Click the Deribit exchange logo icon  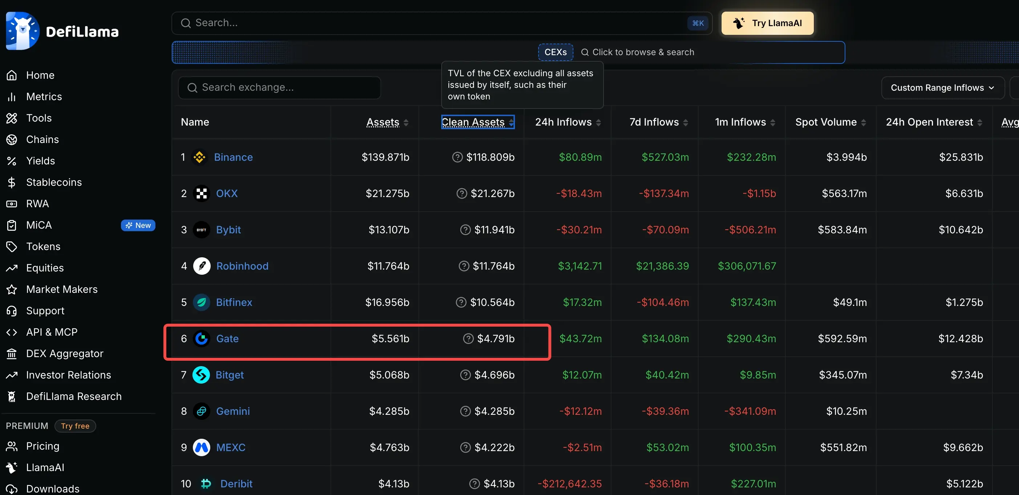[x=206, y=484]
